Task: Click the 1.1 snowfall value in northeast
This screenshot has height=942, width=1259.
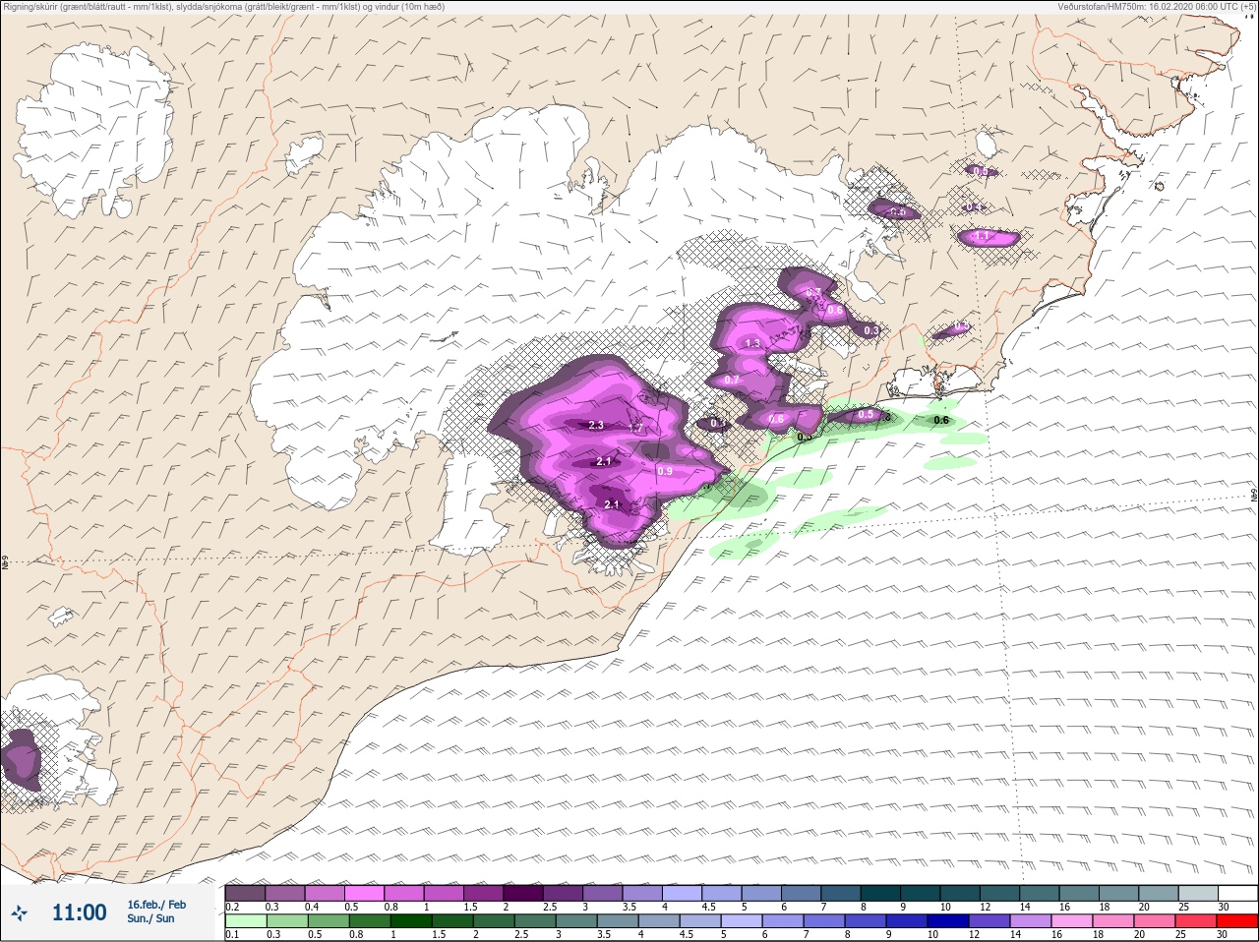Action: point(981,237)
